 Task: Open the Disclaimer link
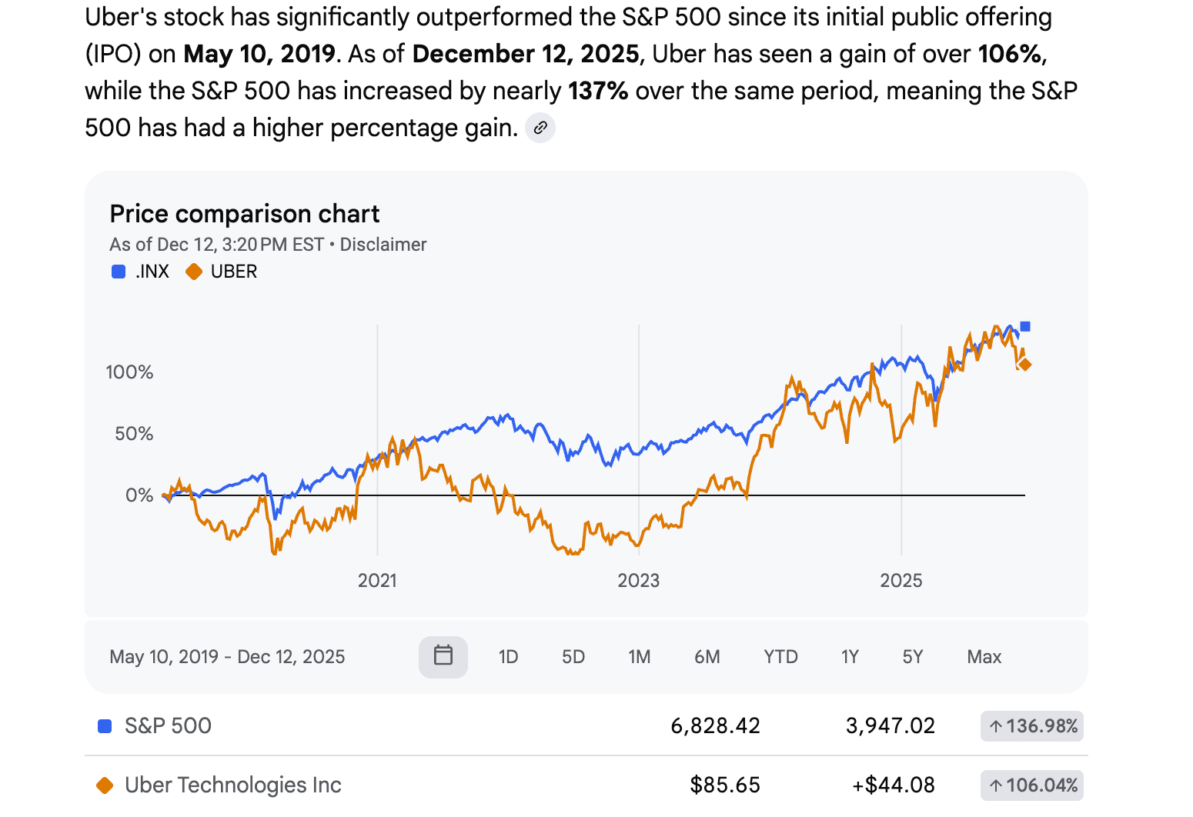click(383, 245)
